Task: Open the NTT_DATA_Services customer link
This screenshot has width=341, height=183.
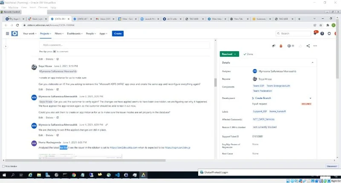Action: (x=263, y=119)
